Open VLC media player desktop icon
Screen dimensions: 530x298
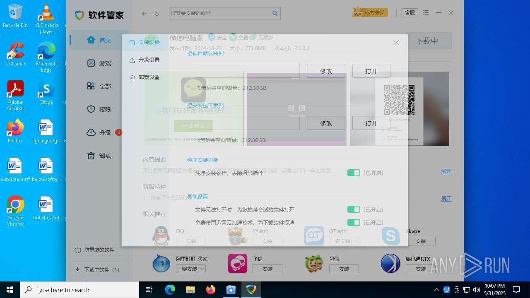point(46,19)
